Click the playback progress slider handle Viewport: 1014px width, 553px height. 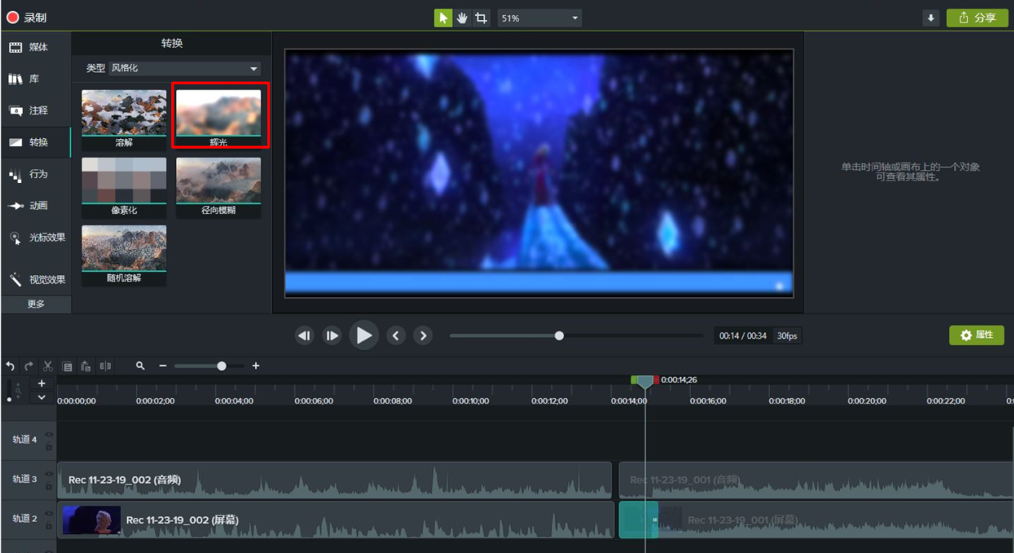point(559,336)
